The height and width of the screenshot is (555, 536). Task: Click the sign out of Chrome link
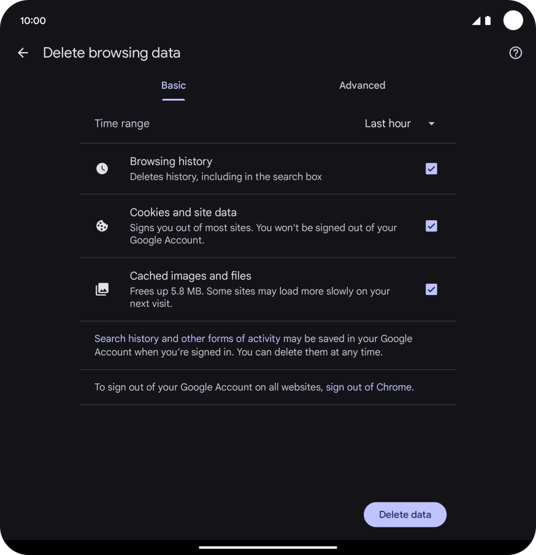(368, 387)
